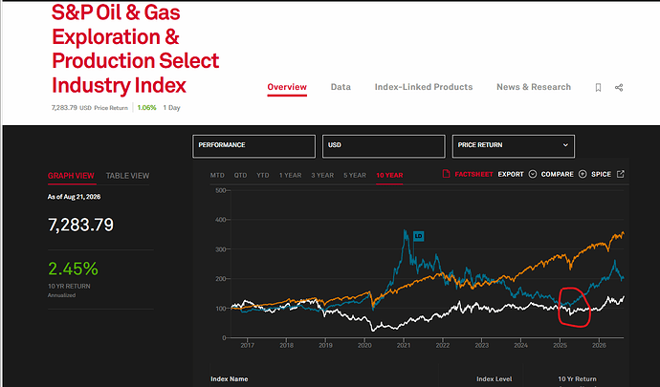Click the USD currency selector box

384,146
